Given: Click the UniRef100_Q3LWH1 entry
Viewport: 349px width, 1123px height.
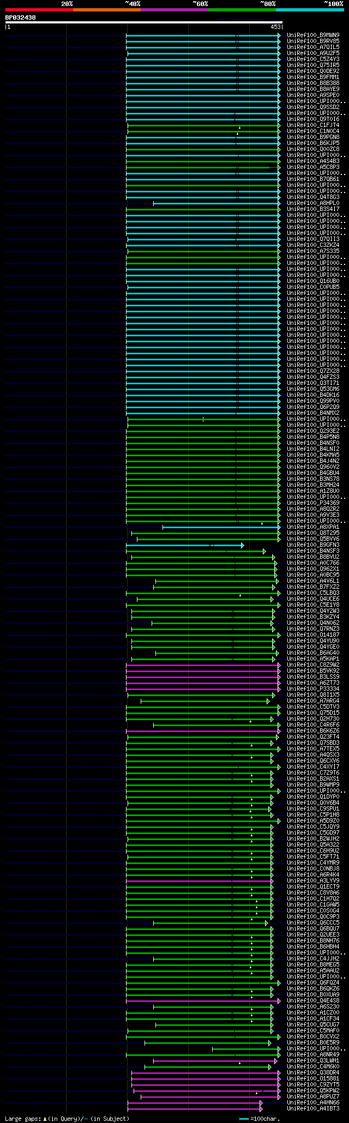Looking at the screenshot, I should (313, 1060).
